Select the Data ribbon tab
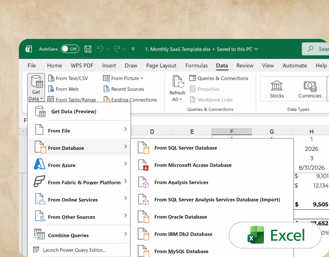This screenshot has width=329, height=257. pyautogui.click(x=222, y=66)
